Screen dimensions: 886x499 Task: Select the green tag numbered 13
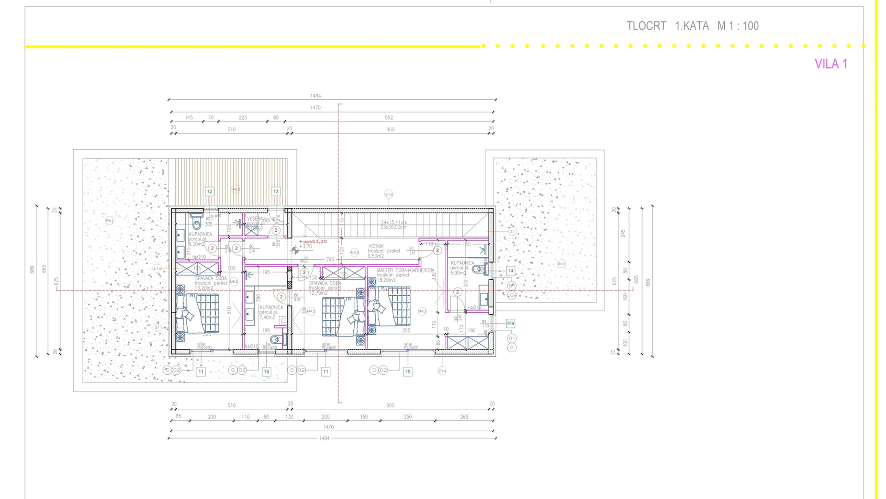pos(276,191)
